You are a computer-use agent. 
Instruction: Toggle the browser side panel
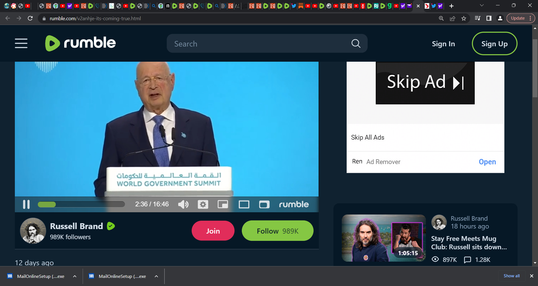(489, 18)
